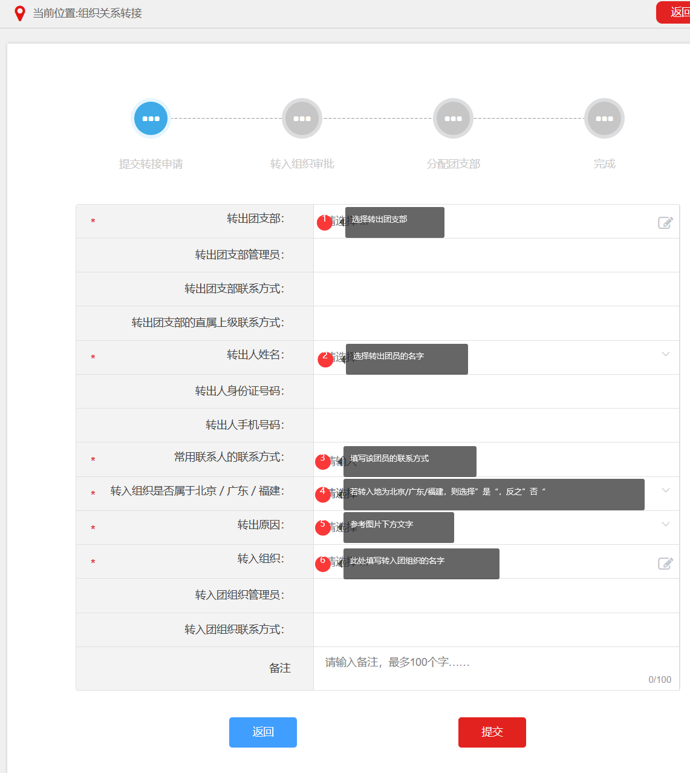The width and height of the screenshot is (690, 773).
Task: Click the red location pin icon
Action: point(20,13)
